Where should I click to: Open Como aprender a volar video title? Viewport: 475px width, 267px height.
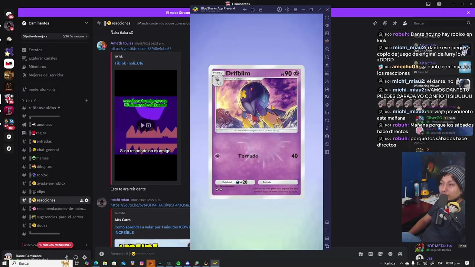152,230
